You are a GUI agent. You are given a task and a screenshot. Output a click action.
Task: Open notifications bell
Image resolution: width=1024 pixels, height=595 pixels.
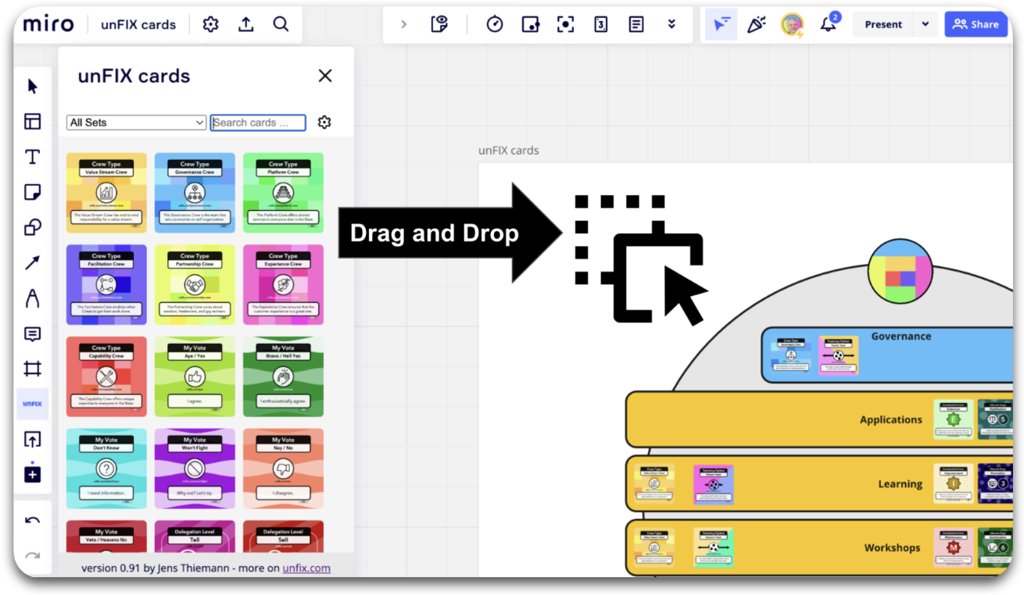pos(828,25)
